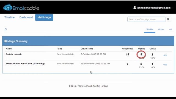Click clicks count 1 for Launch Sale
Viewport: 176px width, 99px height.
click(x=152, y=64)
